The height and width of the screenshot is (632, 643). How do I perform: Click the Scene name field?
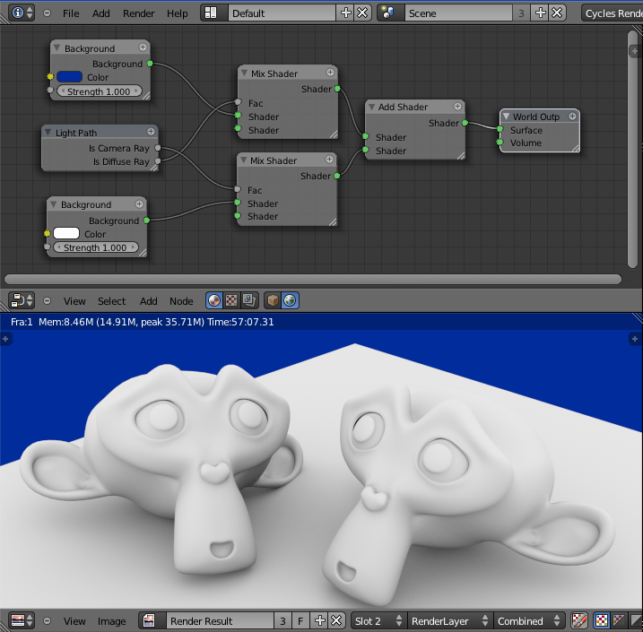[x=458, y=13]
